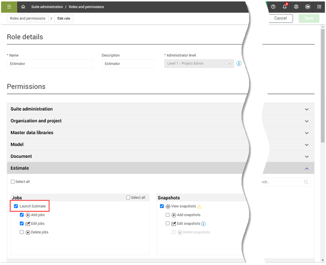The height and width of the screenshot is (265, 326).
Task: Open the Administrator level dropdown
Action: tap(199, 64)
